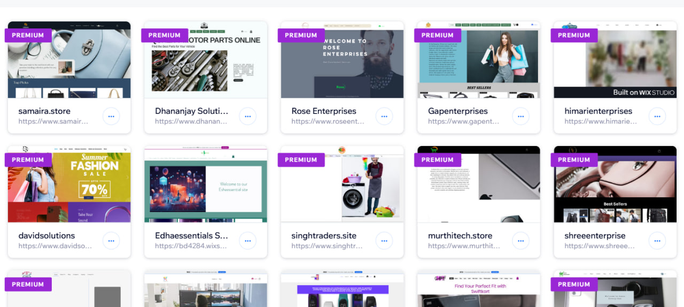Viewport: 684px width, 307px height.
Task: Open the davidsolutions Summer Fashion Sale thumbnail
Action: [x=69, y=185]
